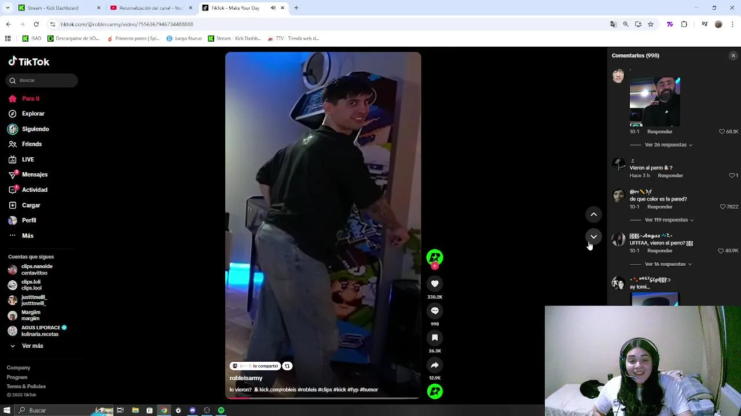Go to Explorar in sidebar

click(x=27, y=114)
